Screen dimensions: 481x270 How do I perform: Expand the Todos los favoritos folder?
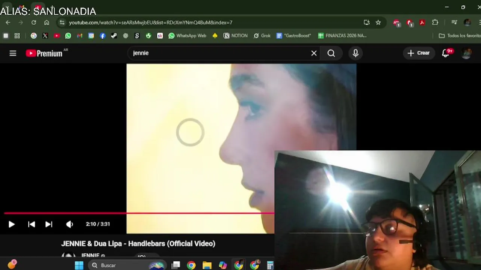(x=460, y=36)
